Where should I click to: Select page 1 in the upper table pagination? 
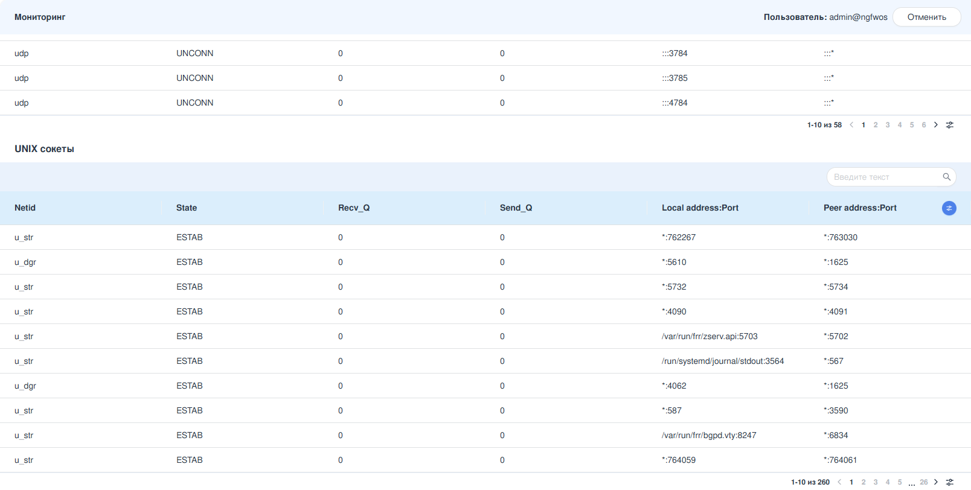click(x=864, y=125)
